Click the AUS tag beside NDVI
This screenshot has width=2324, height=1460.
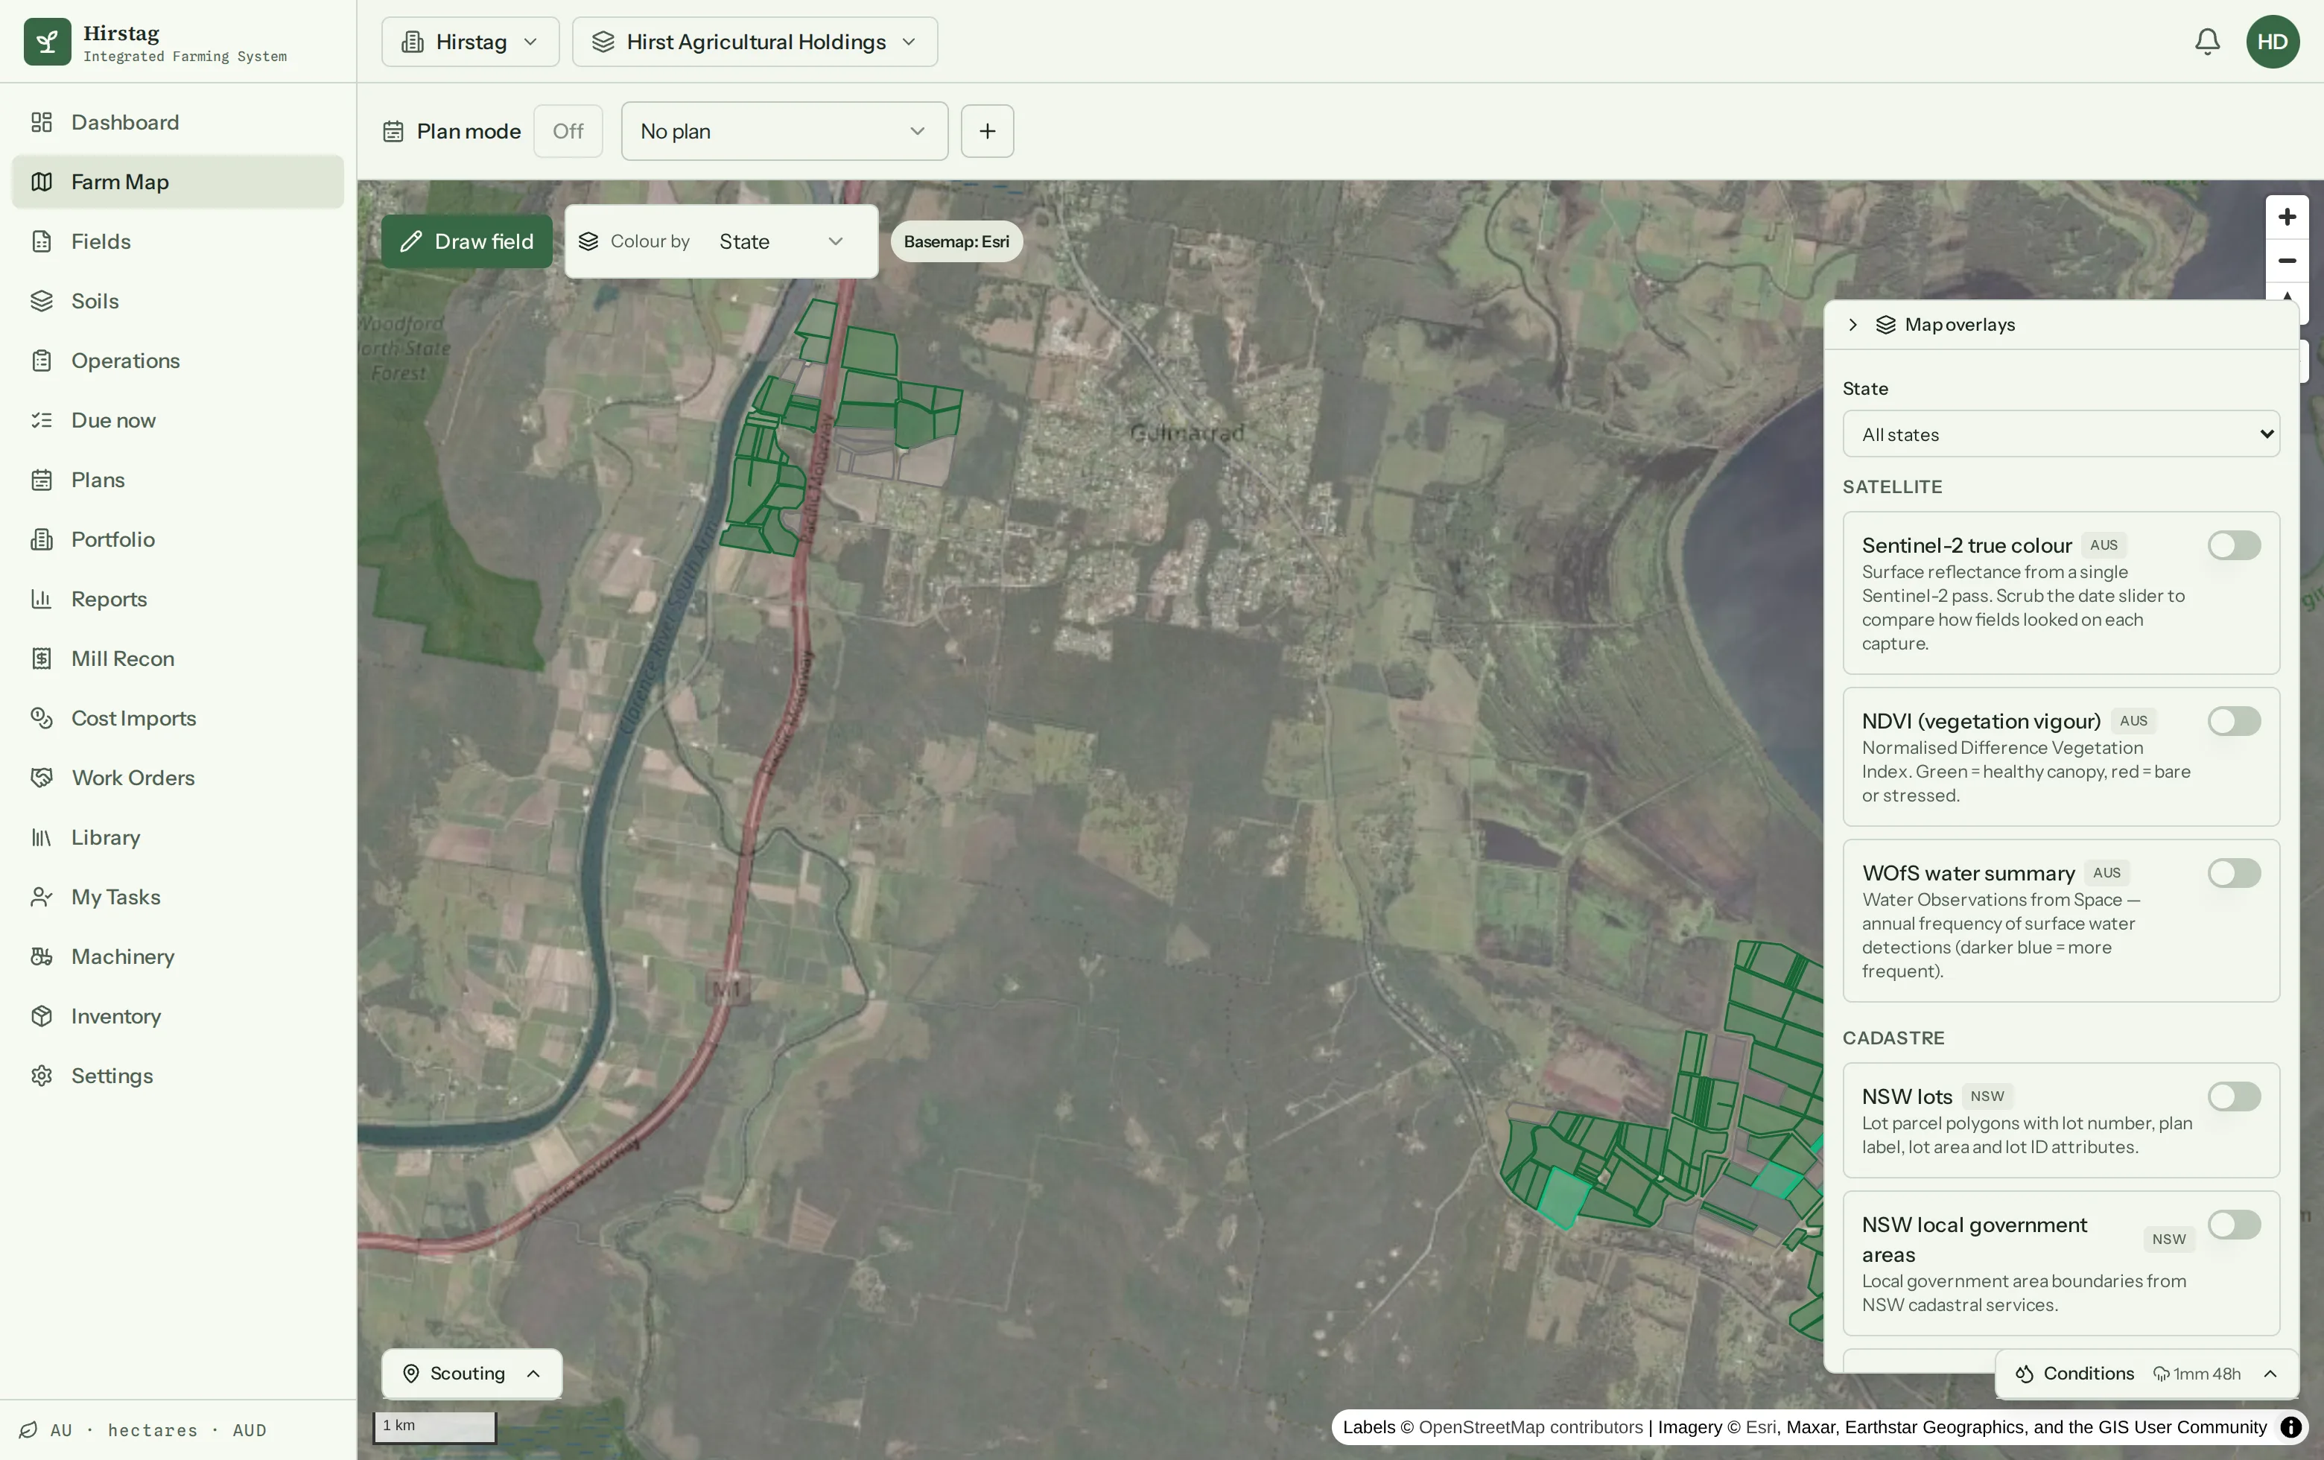tap(2133, 721)
